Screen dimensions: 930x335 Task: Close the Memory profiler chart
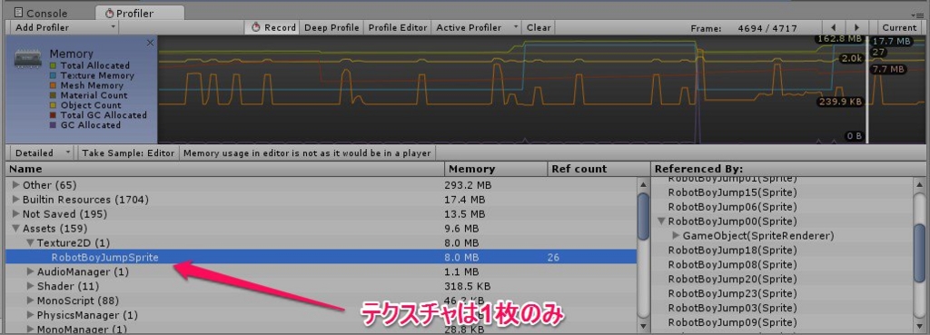tap(150, 43)
